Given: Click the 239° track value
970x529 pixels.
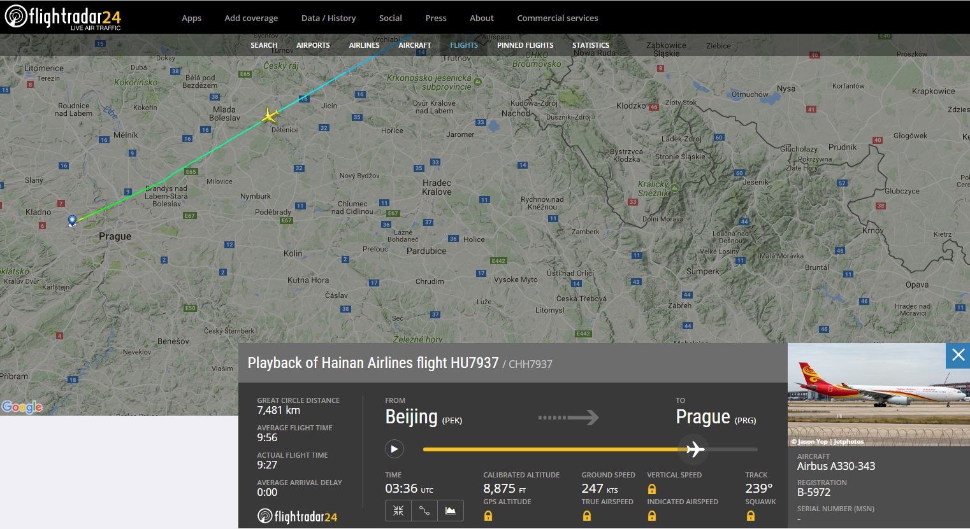Looking at the screenshot, I should [759, 488].
